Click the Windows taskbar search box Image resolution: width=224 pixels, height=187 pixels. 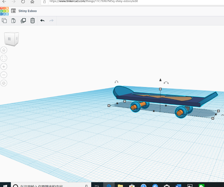(51, 185)
